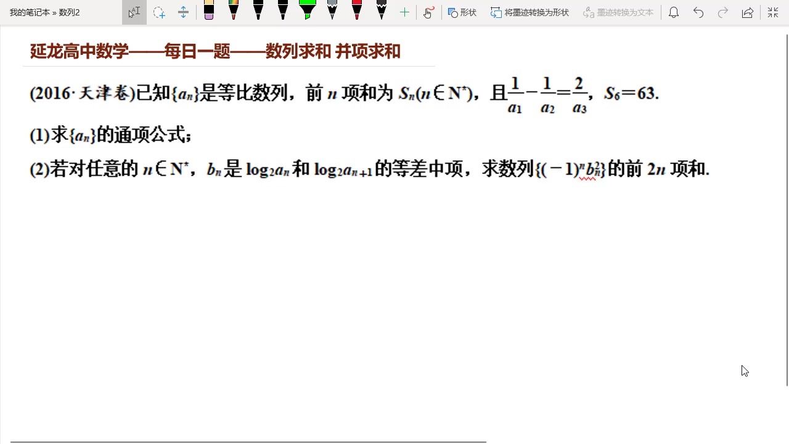The width and height of the screenshot is (789, 444).
Task: Activate the Lasso Select tool
Action: click(159, 12)
